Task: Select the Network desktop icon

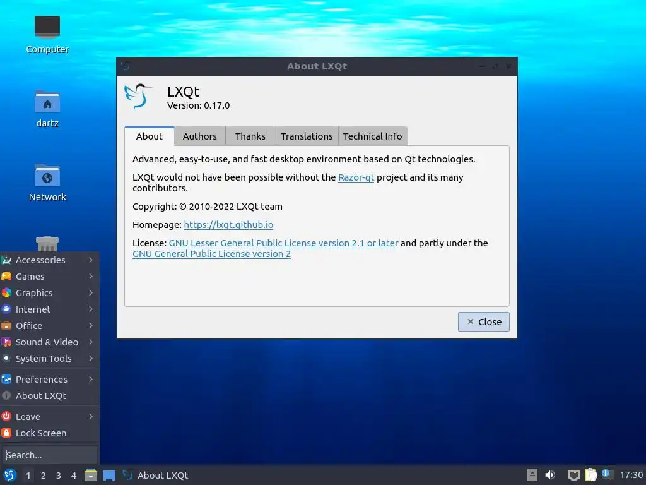Action: [x=47, y=176]
